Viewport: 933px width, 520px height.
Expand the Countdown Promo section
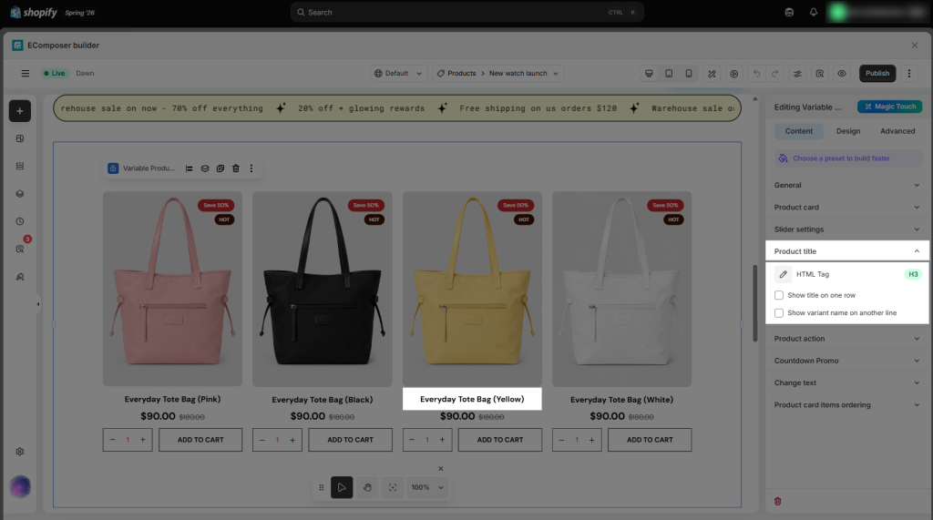846,361
